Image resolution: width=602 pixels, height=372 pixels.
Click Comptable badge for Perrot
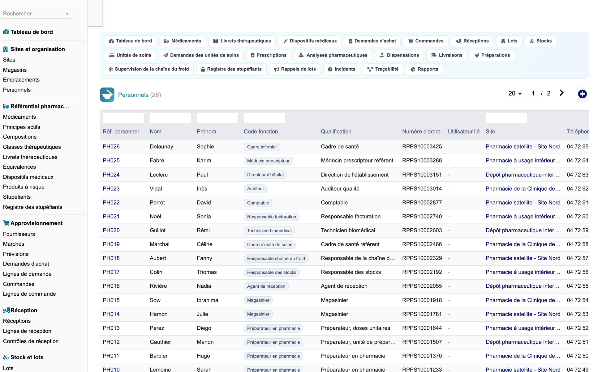point(258,203)
